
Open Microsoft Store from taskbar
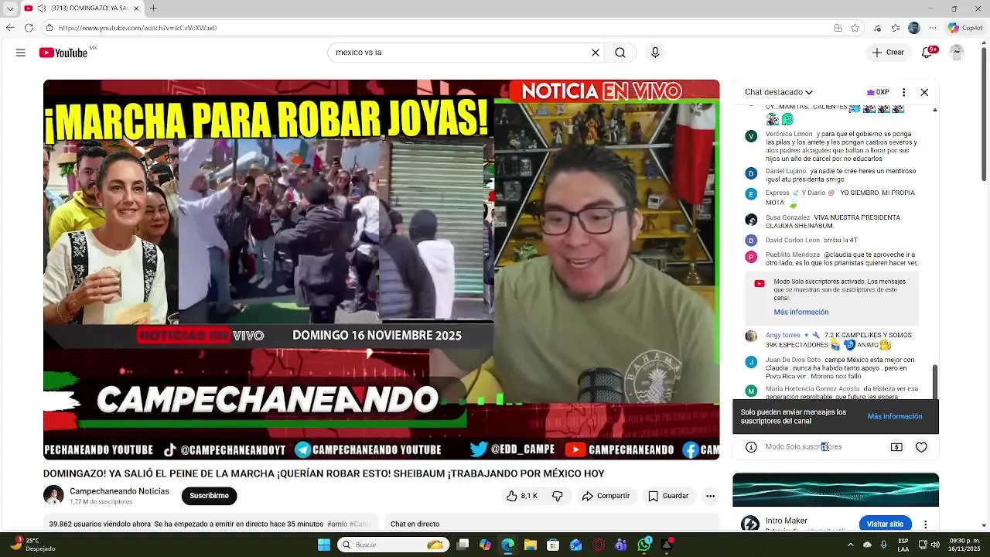(x=553, y=545)
